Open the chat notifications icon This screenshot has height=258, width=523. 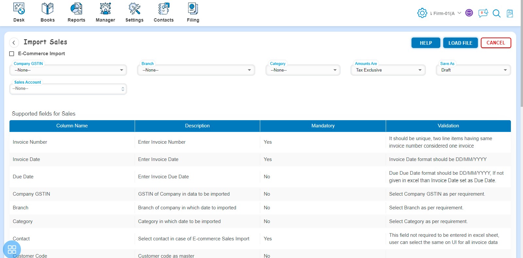pos(483,13)
